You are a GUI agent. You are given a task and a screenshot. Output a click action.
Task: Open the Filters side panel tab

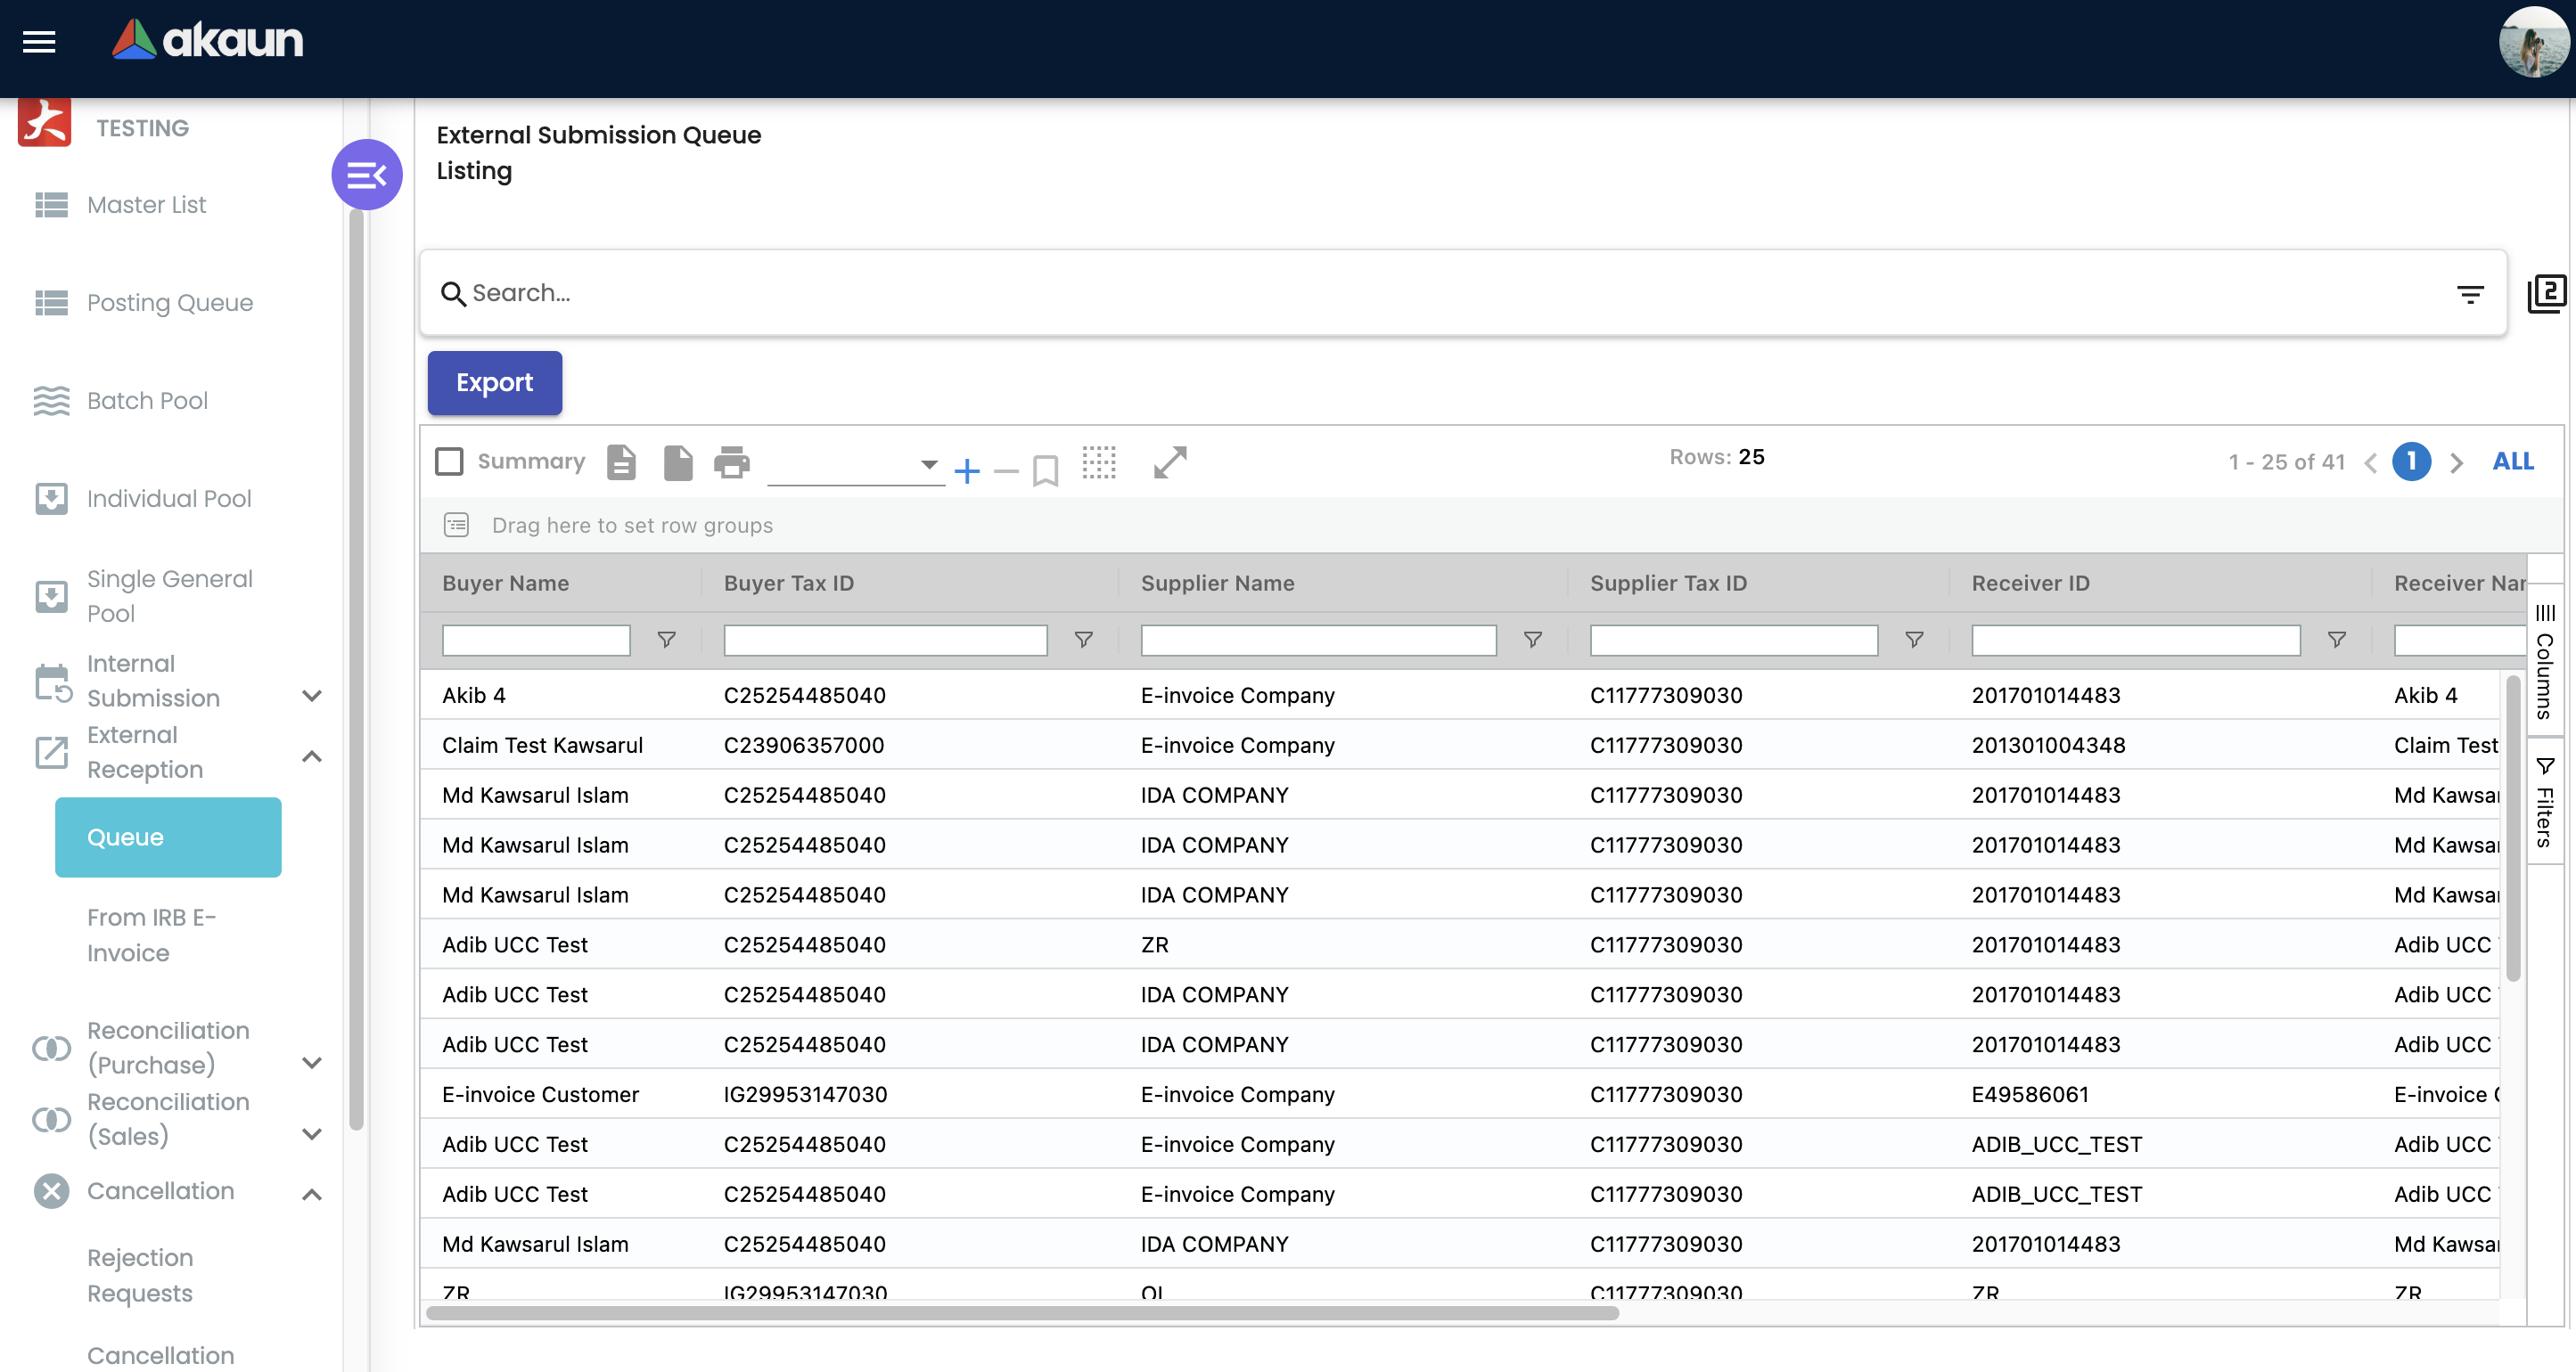click(x=2545, y=802)
